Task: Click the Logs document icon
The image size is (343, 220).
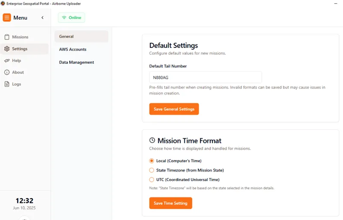Action: [x=7, y=84]
